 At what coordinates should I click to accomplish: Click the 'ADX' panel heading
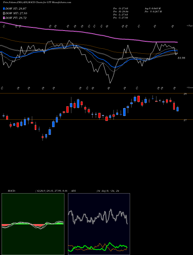point(74,191)
